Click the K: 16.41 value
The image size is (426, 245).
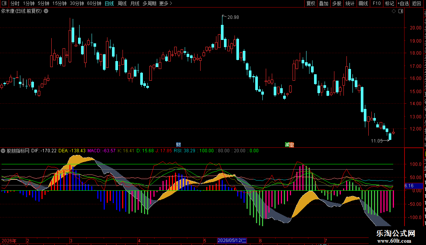126,151
